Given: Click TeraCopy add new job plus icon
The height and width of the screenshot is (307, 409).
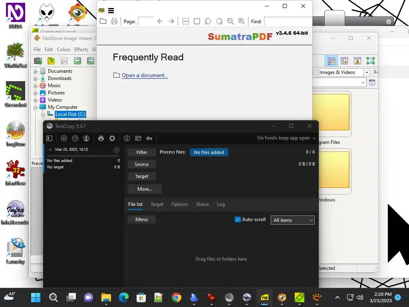Looking at the screenshot, I should coord(64,138).
